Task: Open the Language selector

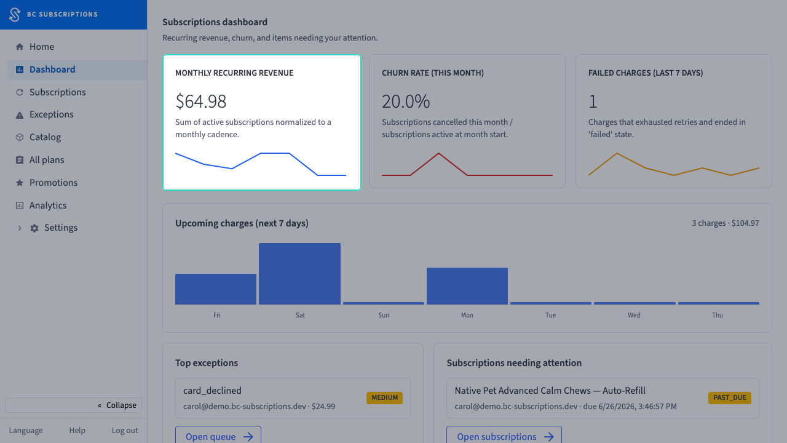Action: click(26, 431)
